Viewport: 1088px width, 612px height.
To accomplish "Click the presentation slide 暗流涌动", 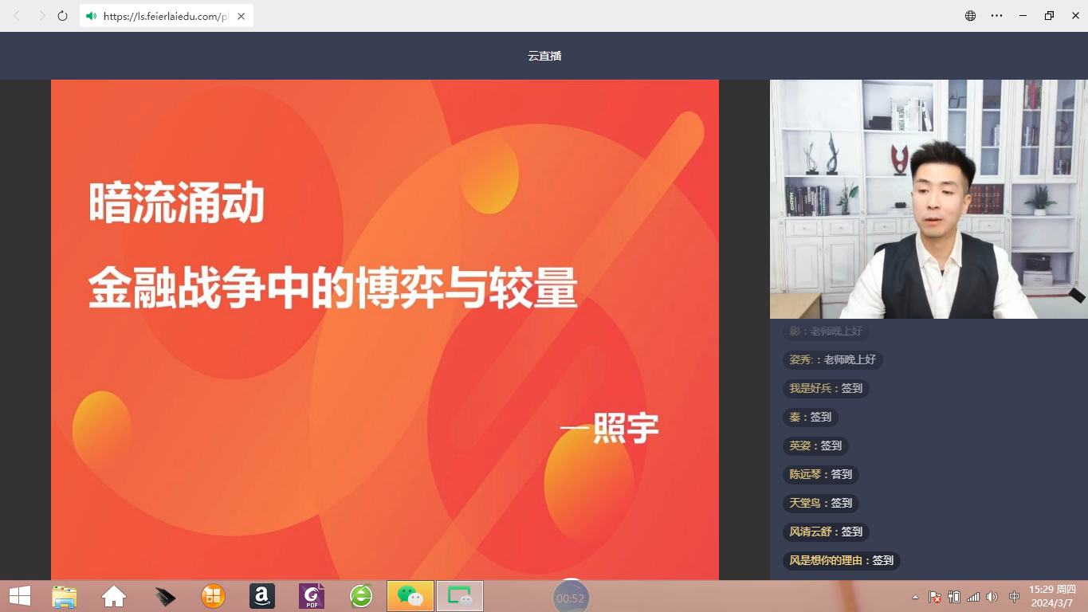I will tap(385, 330).
